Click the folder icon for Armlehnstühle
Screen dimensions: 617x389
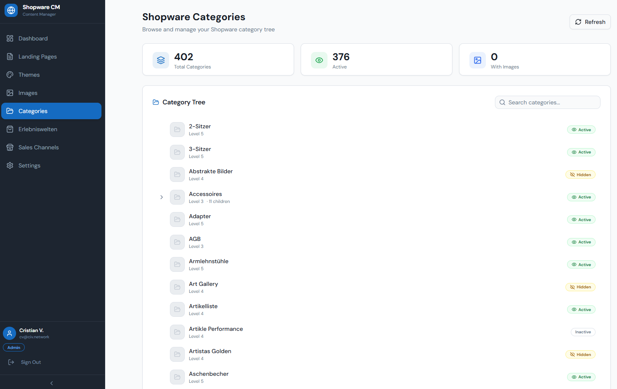177,264
